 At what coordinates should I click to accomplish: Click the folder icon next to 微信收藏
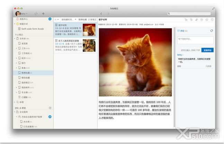pos(19,78)
